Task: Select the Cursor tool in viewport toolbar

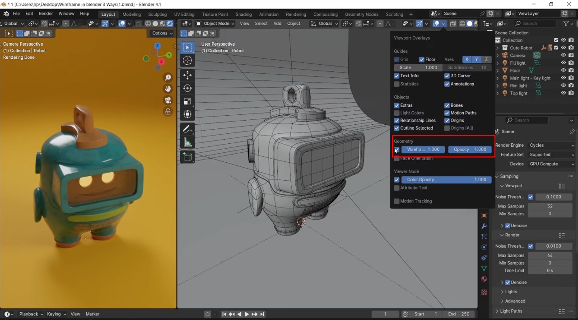Action: [187, 61]
